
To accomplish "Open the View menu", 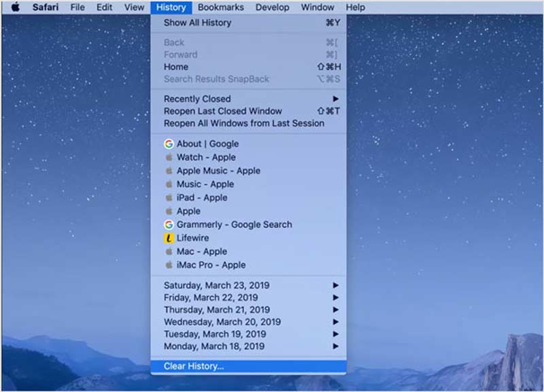I will point(134,7).
